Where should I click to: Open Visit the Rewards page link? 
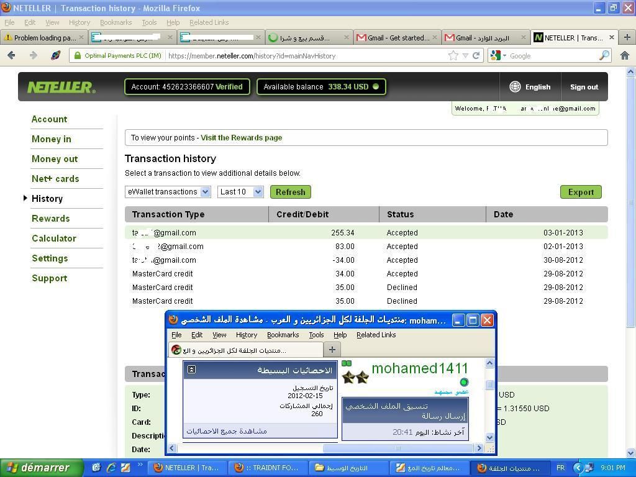click(x=242, y=137)
